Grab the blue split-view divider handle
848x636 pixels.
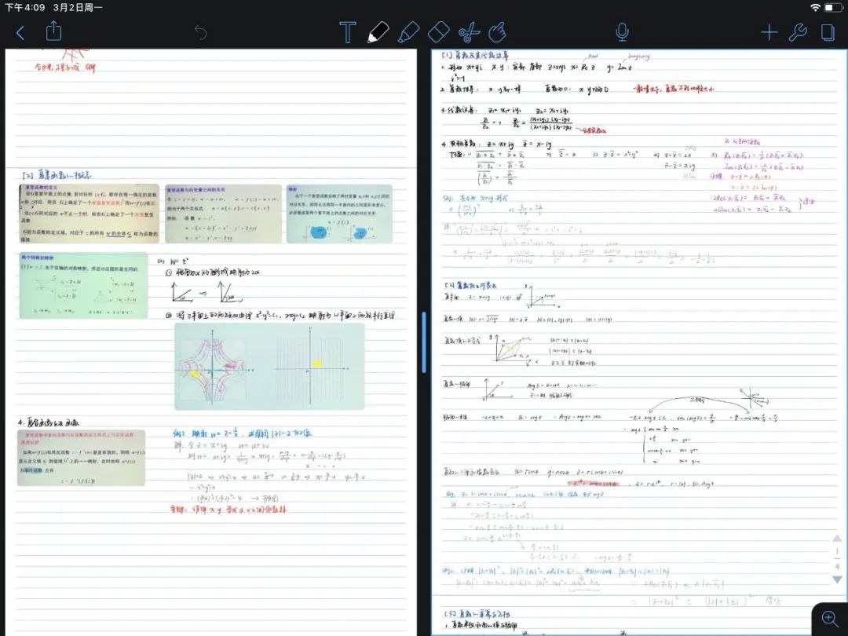(424, 342)
